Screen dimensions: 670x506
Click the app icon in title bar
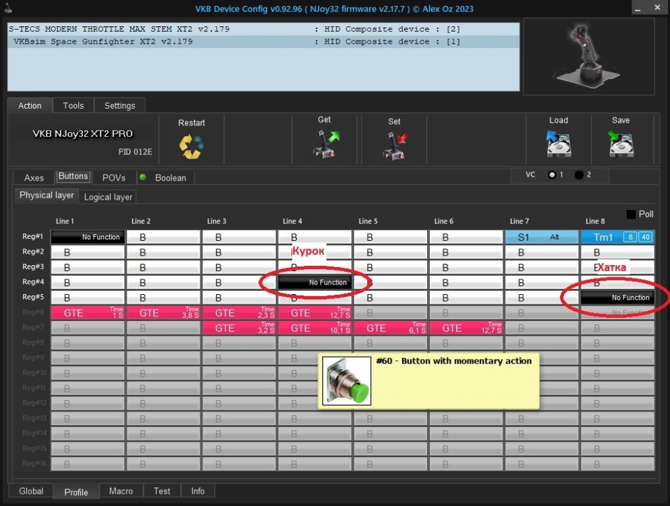point(8,8)
